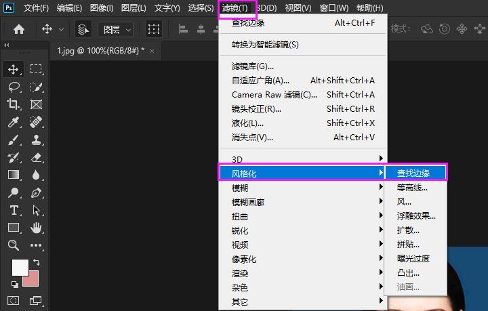Click the Home icon in options bar
This screenshot has width=488, height=311.
[x=19, y=29]
